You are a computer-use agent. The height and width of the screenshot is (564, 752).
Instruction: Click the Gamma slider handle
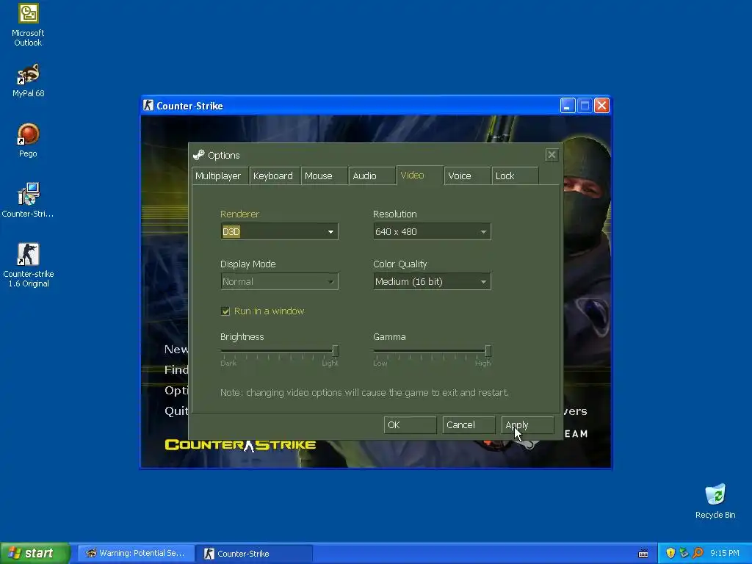coord(488,350)
